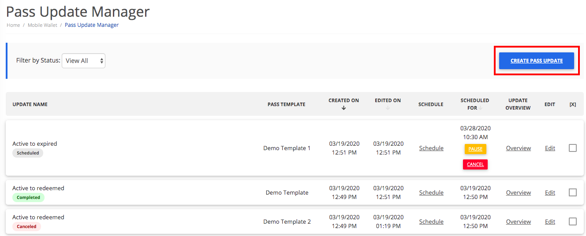Sort by Scheduled For arrow
This screenshot has width=586, height=236.
tap(480, 108)
